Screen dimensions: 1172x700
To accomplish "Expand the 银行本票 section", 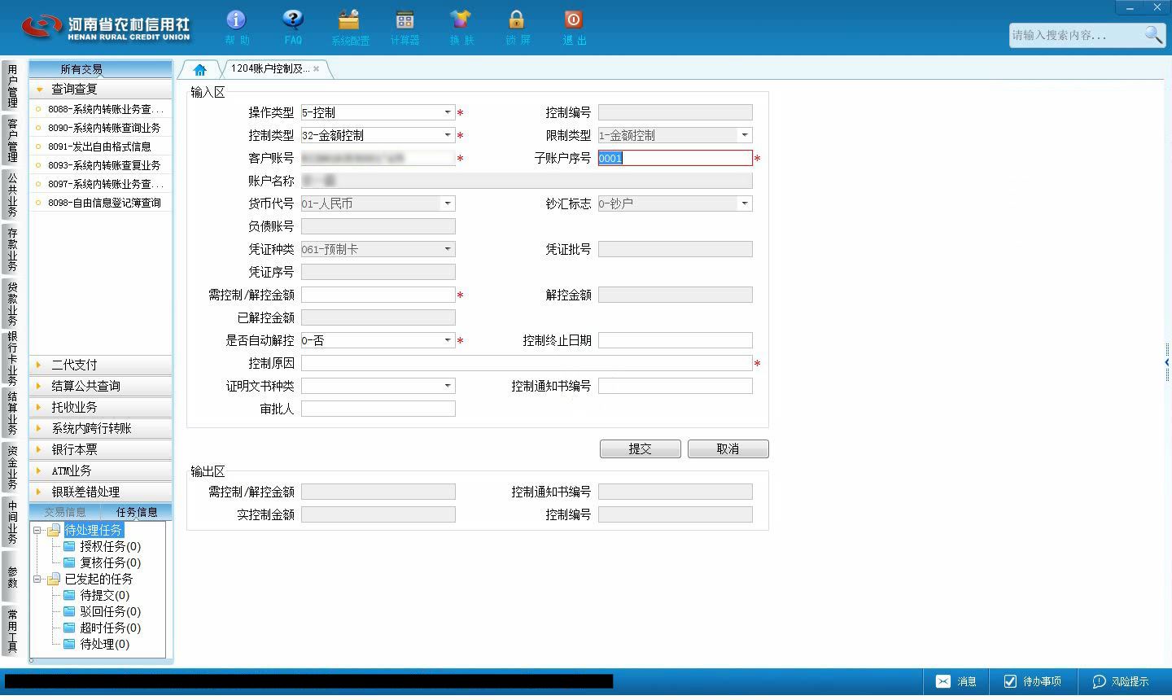I will pos(101,449).
